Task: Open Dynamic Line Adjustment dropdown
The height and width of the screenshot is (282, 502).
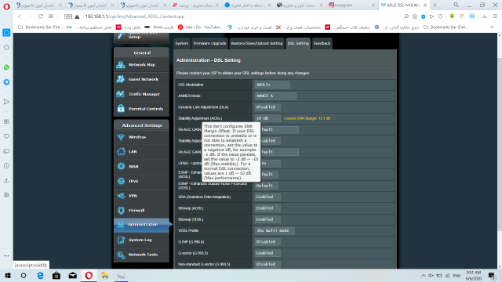Action: [267, 107]
